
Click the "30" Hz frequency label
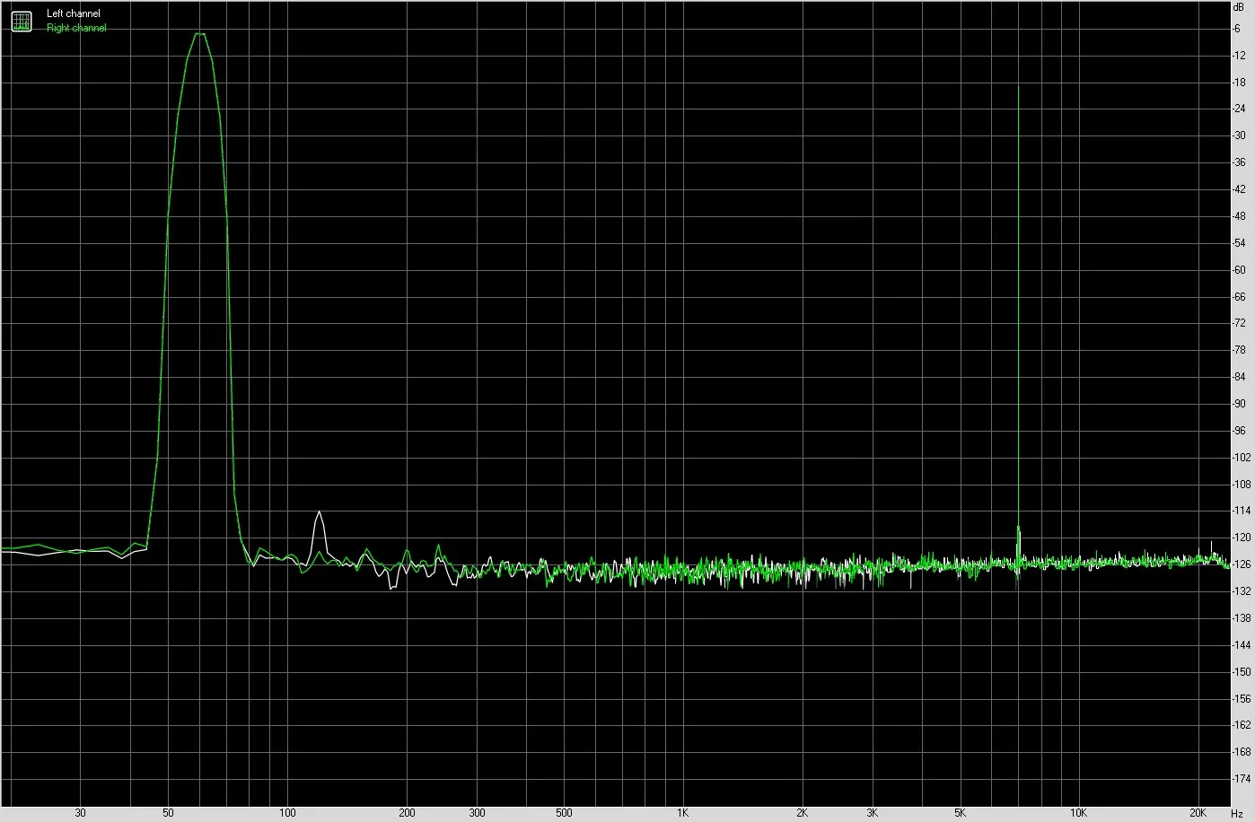[x=81, y=813]
